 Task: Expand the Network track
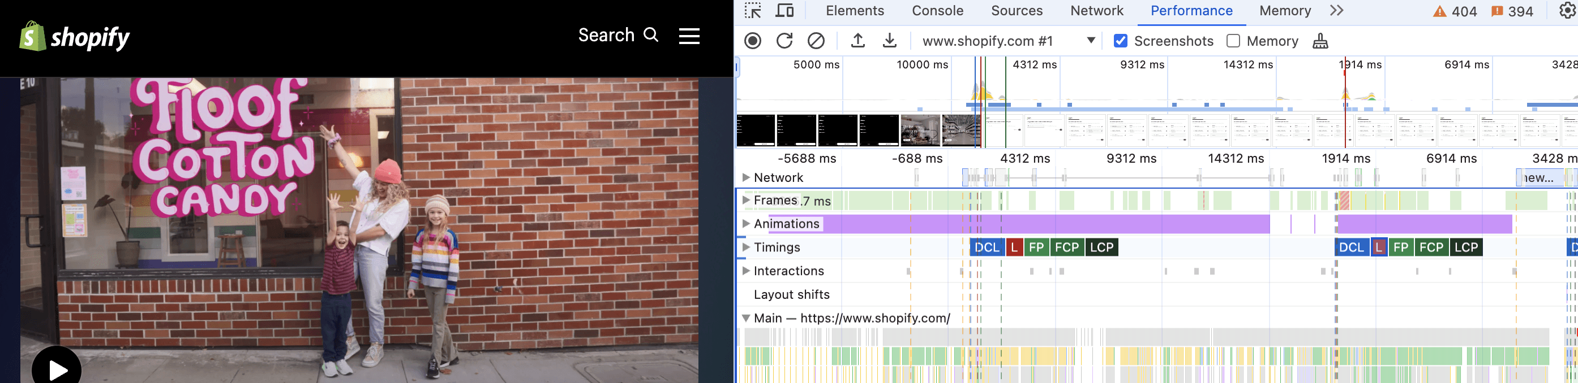[745, 177]
